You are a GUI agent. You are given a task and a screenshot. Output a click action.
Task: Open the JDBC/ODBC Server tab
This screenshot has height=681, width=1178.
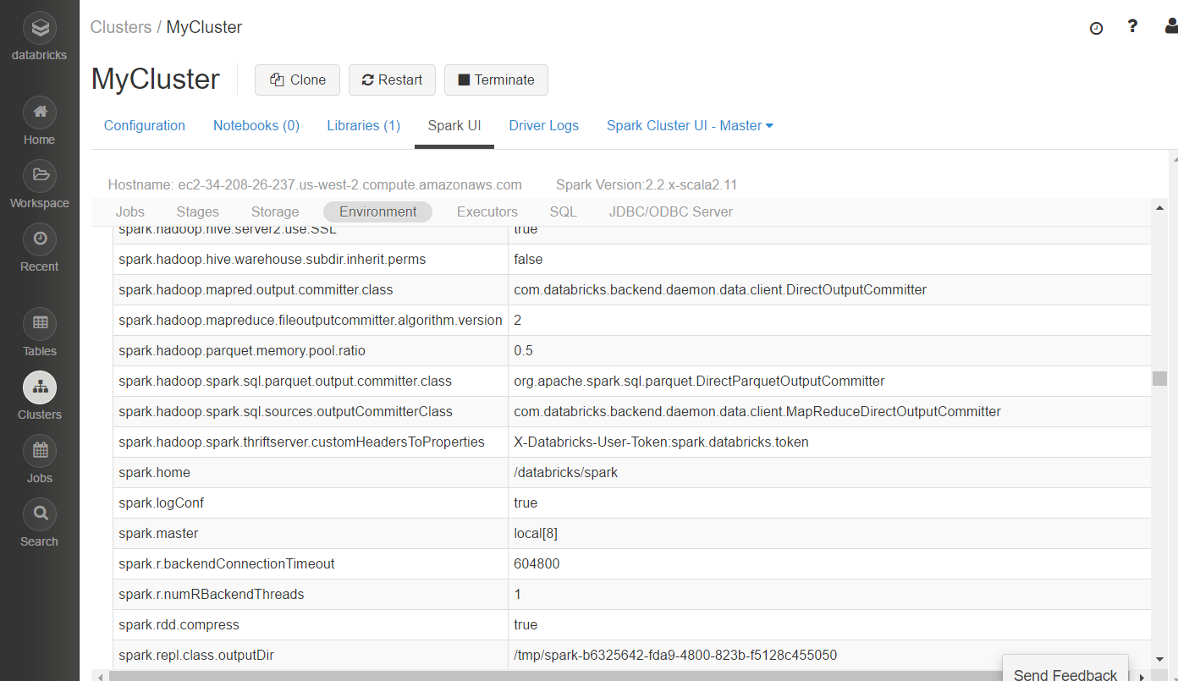point(671,211)
